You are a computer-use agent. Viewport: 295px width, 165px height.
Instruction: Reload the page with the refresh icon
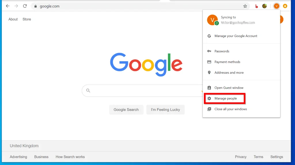point(25,6)
